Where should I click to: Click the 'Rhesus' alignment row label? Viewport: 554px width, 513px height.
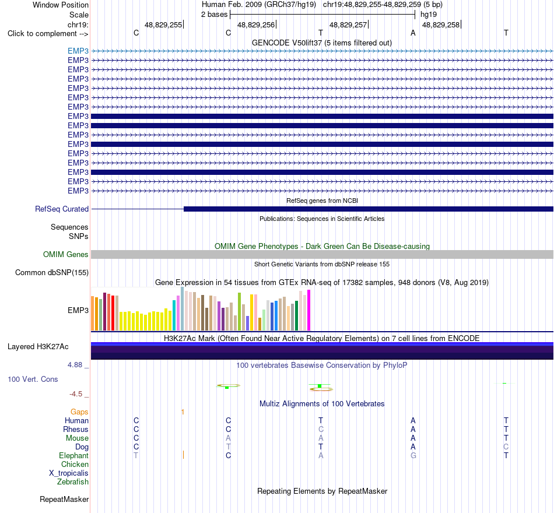(76, 429)
